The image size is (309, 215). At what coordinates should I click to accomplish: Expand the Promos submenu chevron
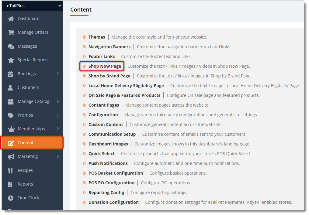pos(58,115)
